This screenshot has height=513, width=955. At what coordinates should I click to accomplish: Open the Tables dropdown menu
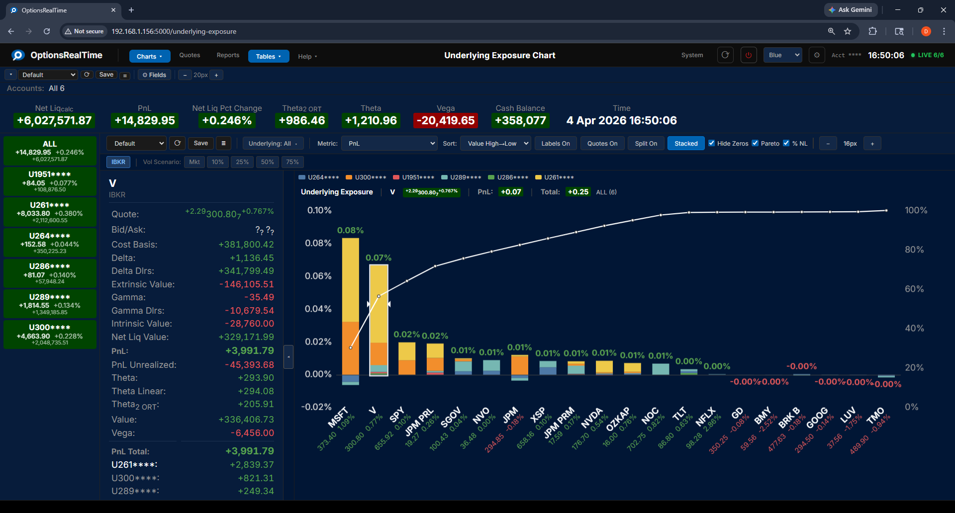tap(269, 56)
